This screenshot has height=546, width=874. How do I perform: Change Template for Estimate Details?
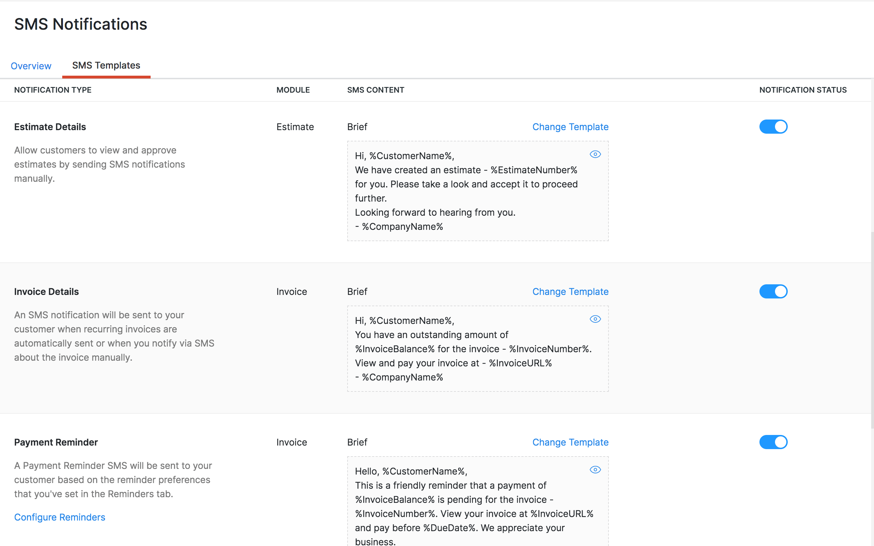click(570, 127)
